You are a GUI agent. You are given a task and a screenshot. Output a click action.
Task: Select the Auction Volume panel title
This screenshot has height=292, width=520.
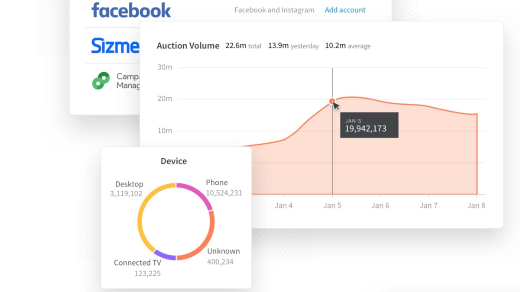click(188, 45)
